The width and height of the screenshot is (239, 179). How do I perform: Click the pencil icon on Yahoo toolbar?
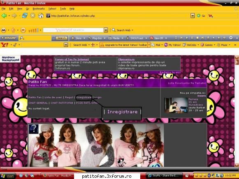(x=15, y=45)
